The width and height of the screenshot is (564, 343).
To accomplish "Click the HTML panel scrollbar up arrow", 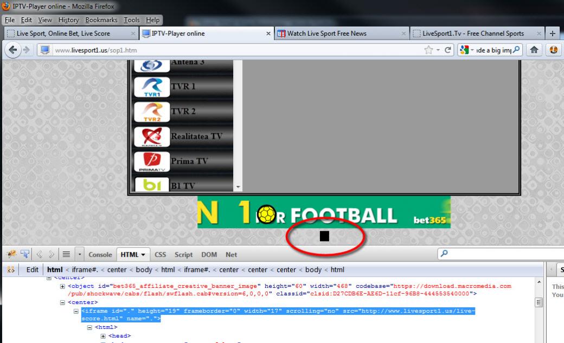I will (539, 282).
